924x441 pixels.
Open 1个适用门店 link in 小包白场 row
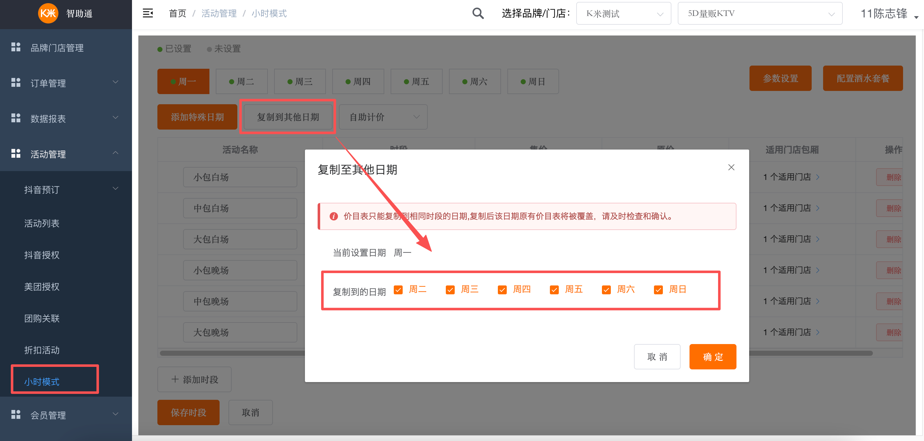[x=791, y=177]
